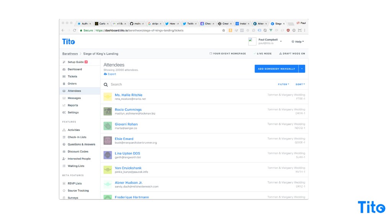Screen dimensions: 392x220
Task: Open attendee Lina Upton DDS
Action: pos(127,154)
